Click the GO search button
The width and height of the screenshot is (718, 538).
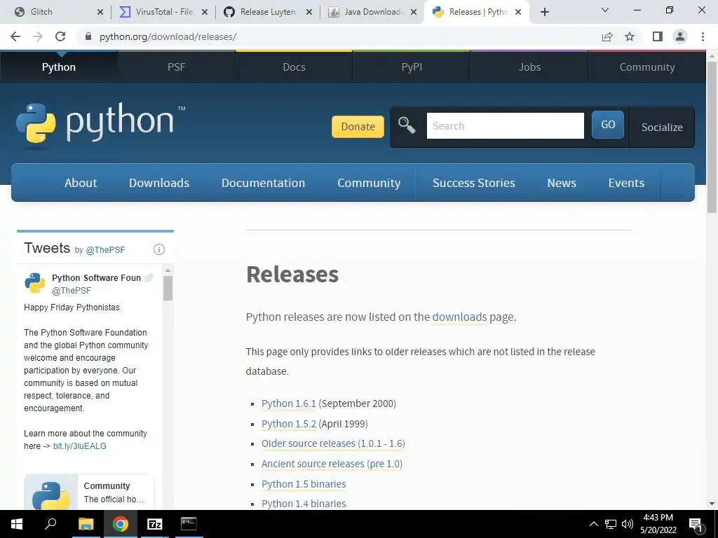pyautogui.click(x=608, y=125)
